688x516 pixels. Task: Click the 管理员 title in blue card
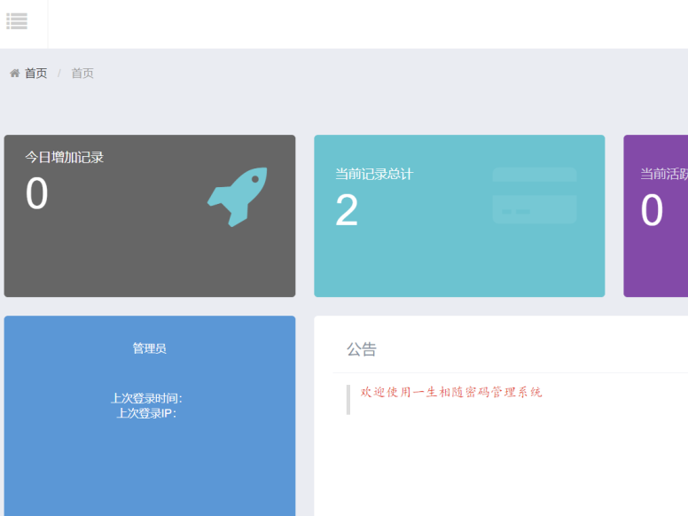149,348
